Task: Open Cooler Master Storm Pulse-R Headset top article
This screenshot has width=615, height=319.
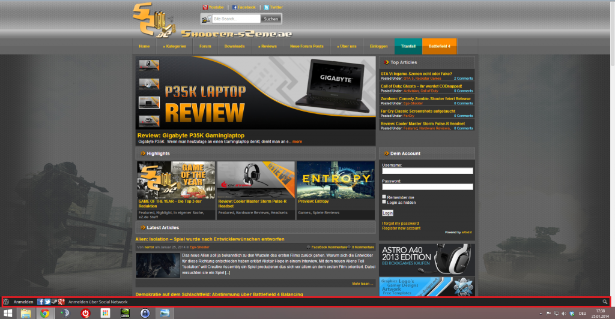Action: (422, 124)
